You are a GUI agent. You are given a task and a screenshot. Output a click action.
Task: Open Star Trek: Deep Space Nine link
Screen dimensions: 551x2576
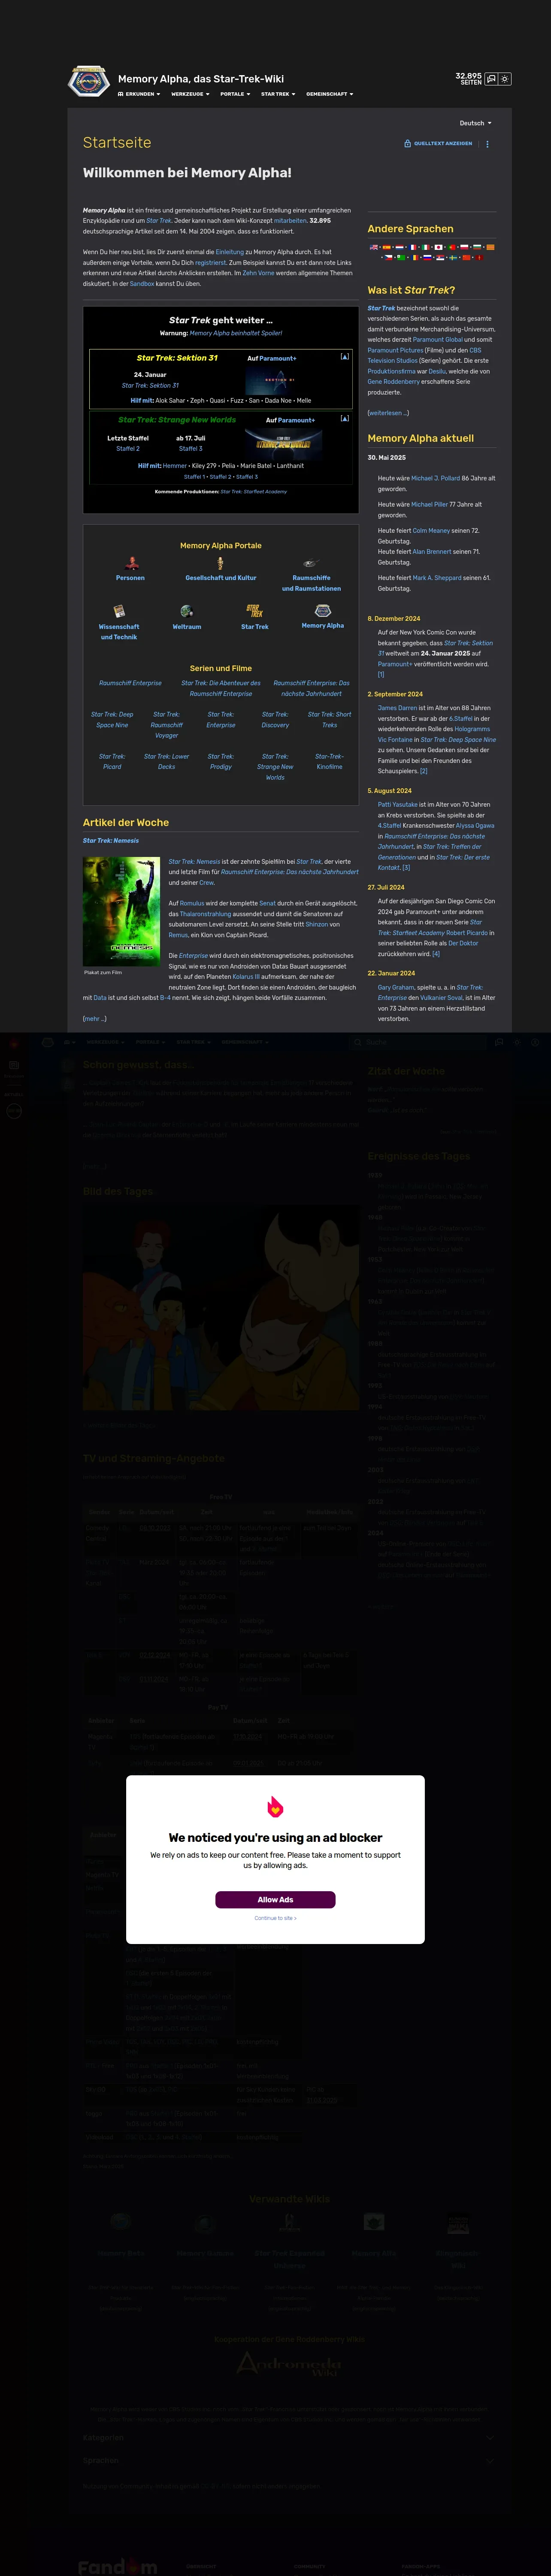click(112, 719)
